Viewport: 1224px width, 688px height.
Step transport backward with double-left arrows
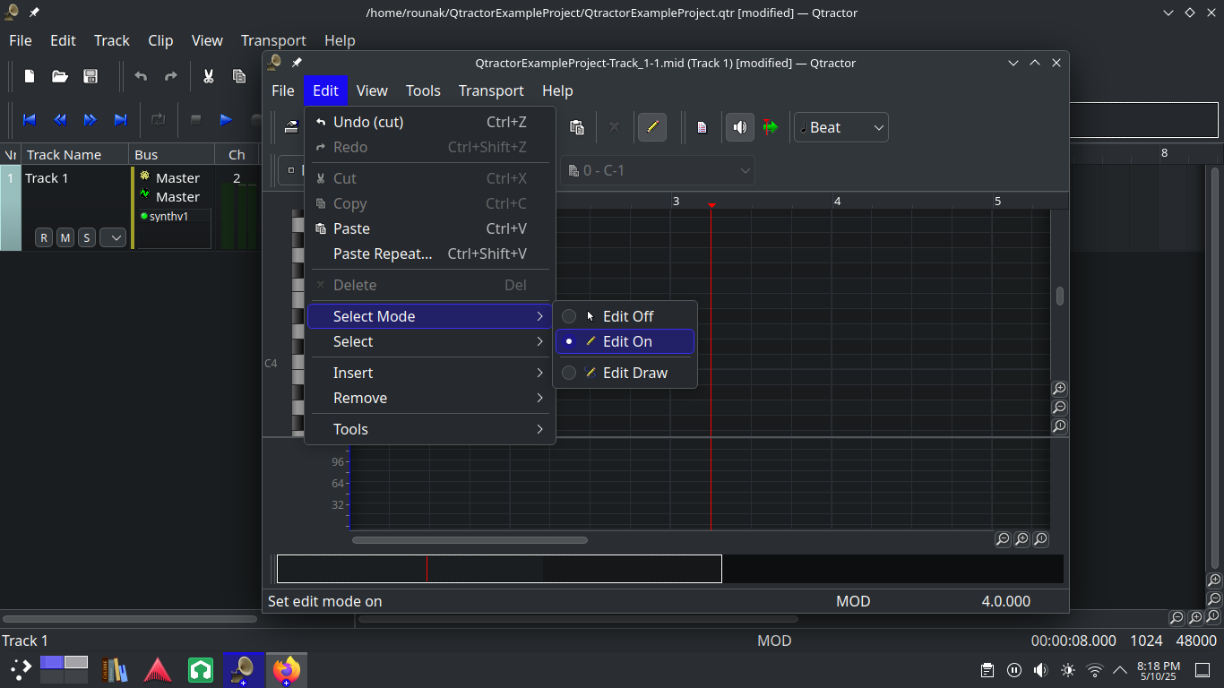pyautogui.click(x=60, y=119)
